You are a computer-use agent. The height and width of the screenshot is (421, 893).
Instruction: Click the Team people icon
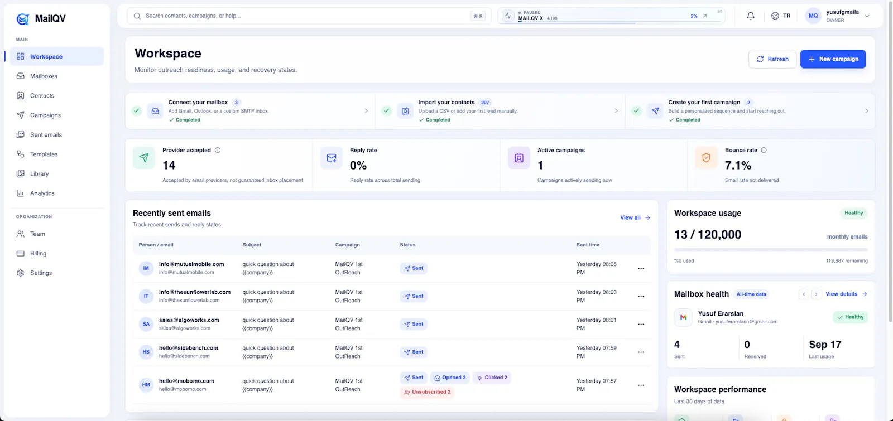[x=21, y=234]
